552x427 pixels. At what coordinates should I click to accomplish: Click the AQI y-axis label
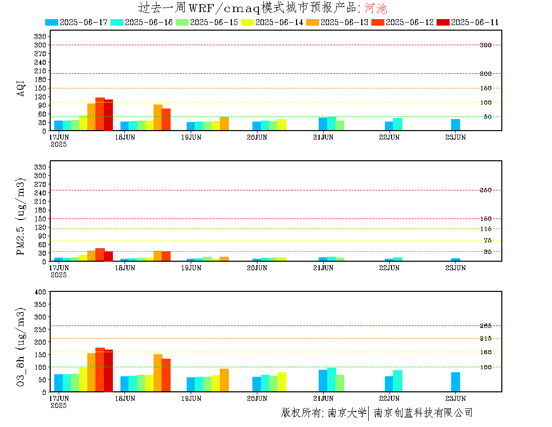[21, 88]
